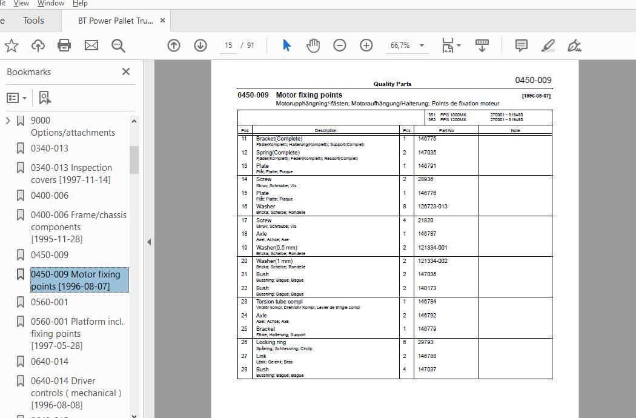This screenshot has width=636, height=418.
Task: Go to previous page with up arrow
Action: click(174, 45)
